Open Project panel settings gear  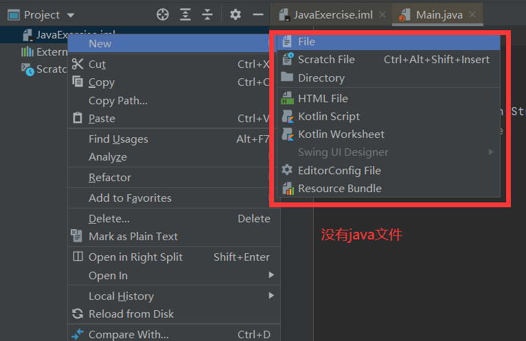[235, 14]
